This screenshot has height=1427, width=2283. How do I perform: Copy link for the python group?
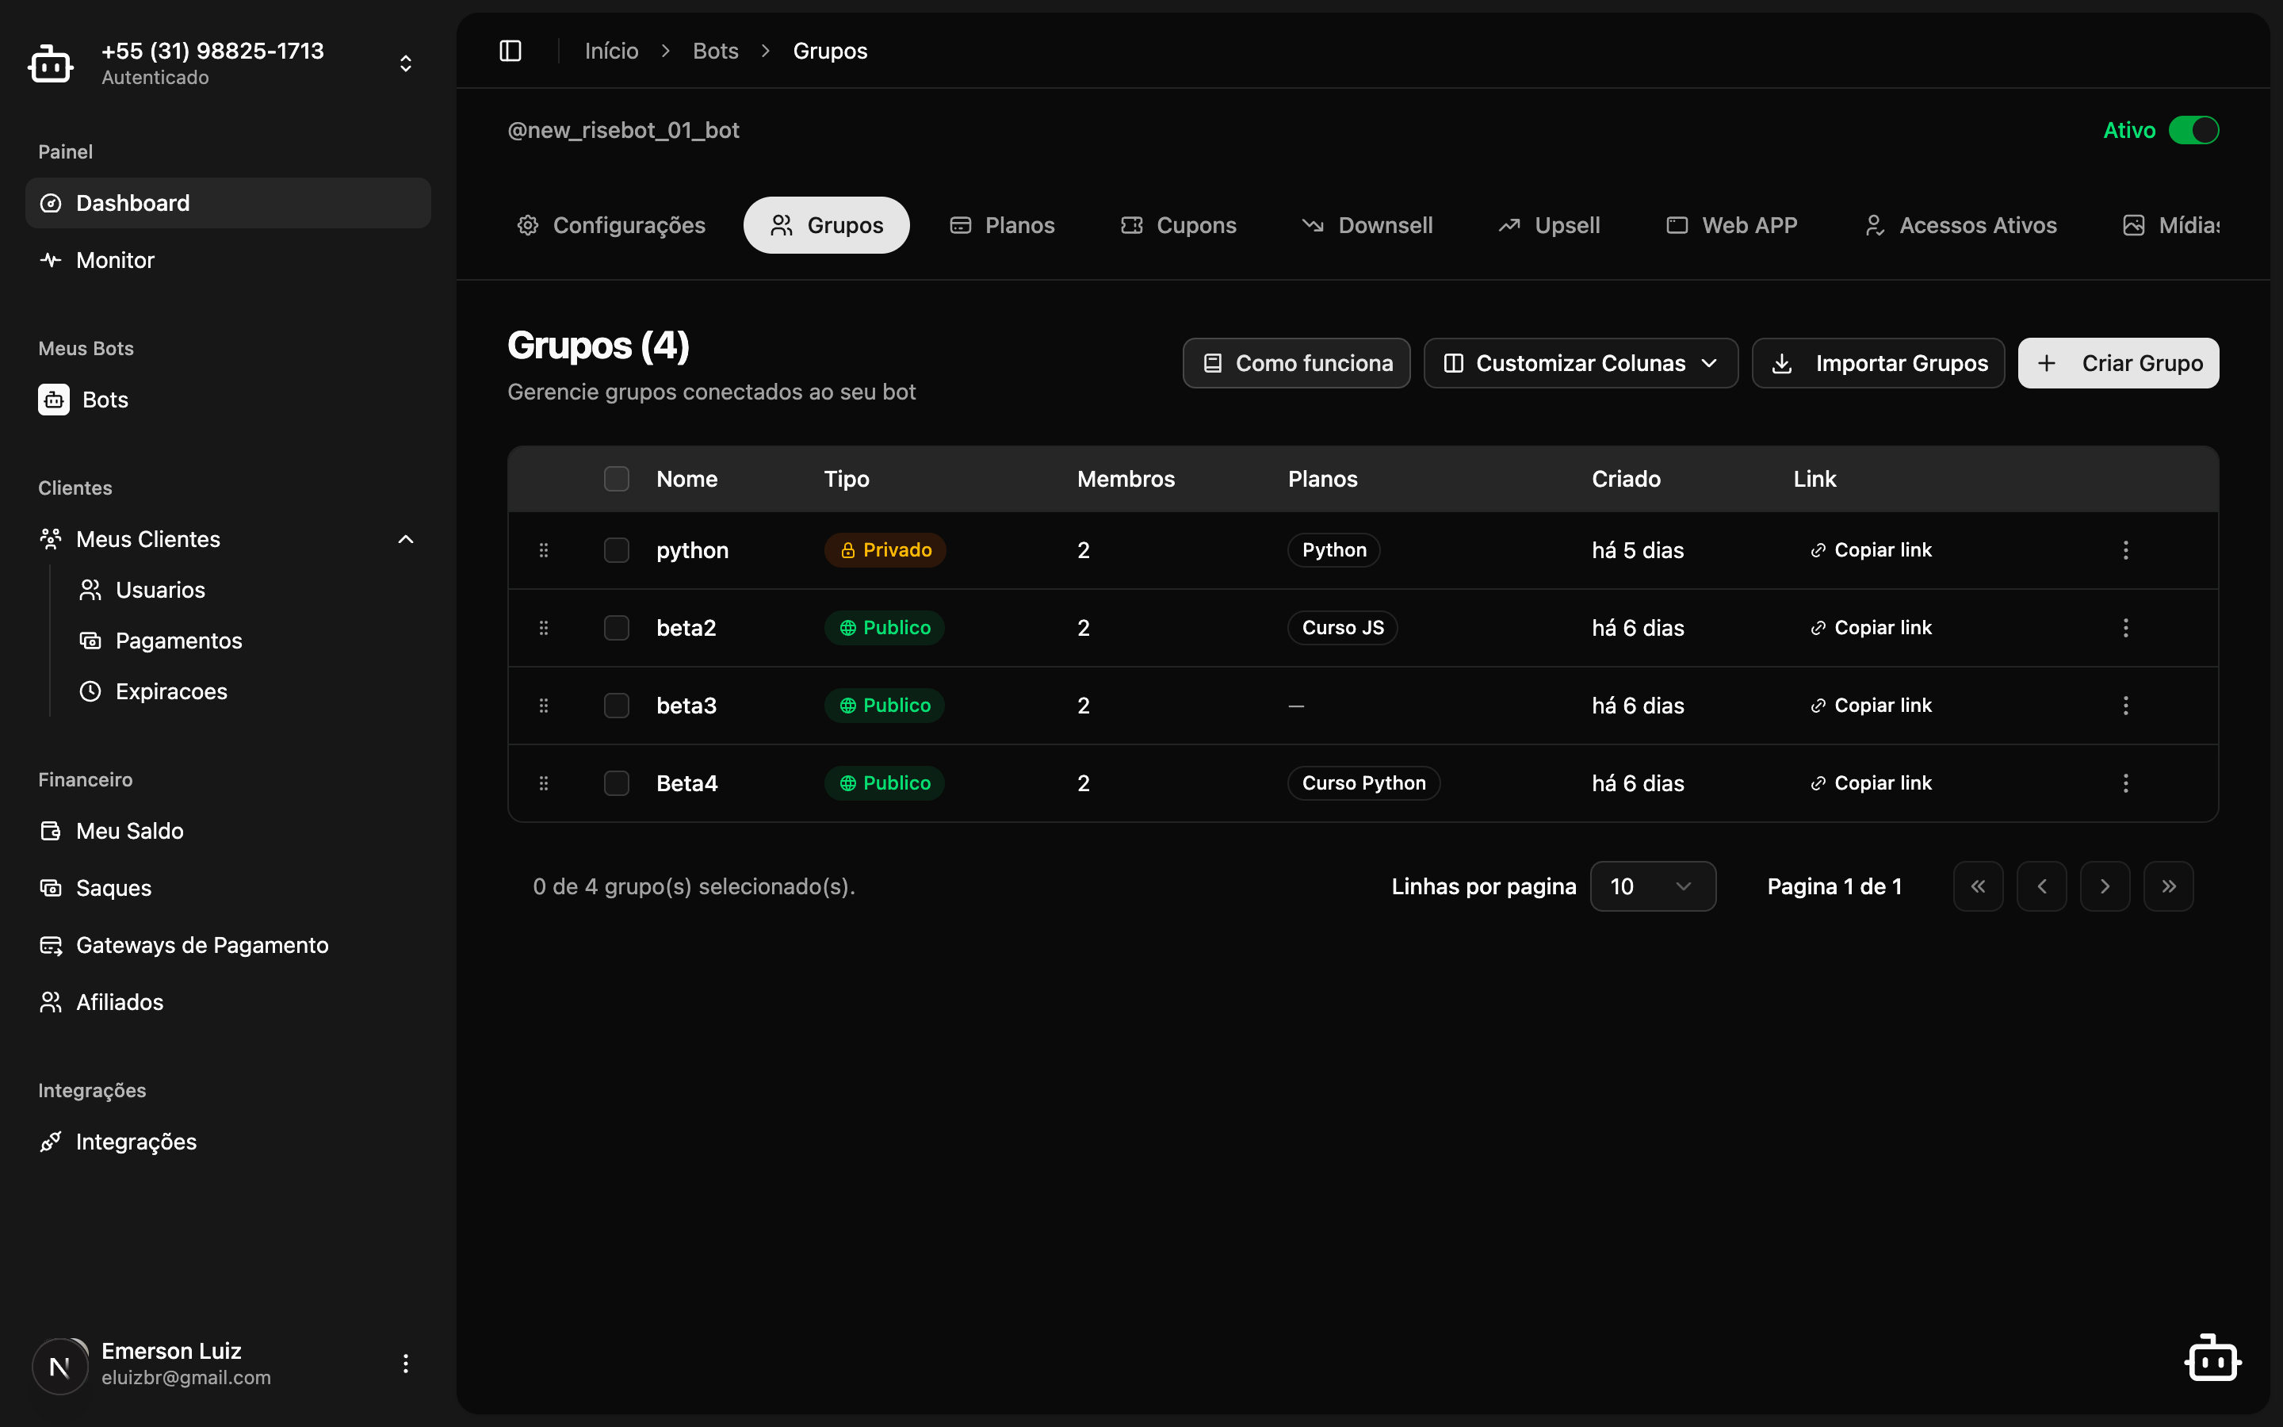[x=1871, y=550]
